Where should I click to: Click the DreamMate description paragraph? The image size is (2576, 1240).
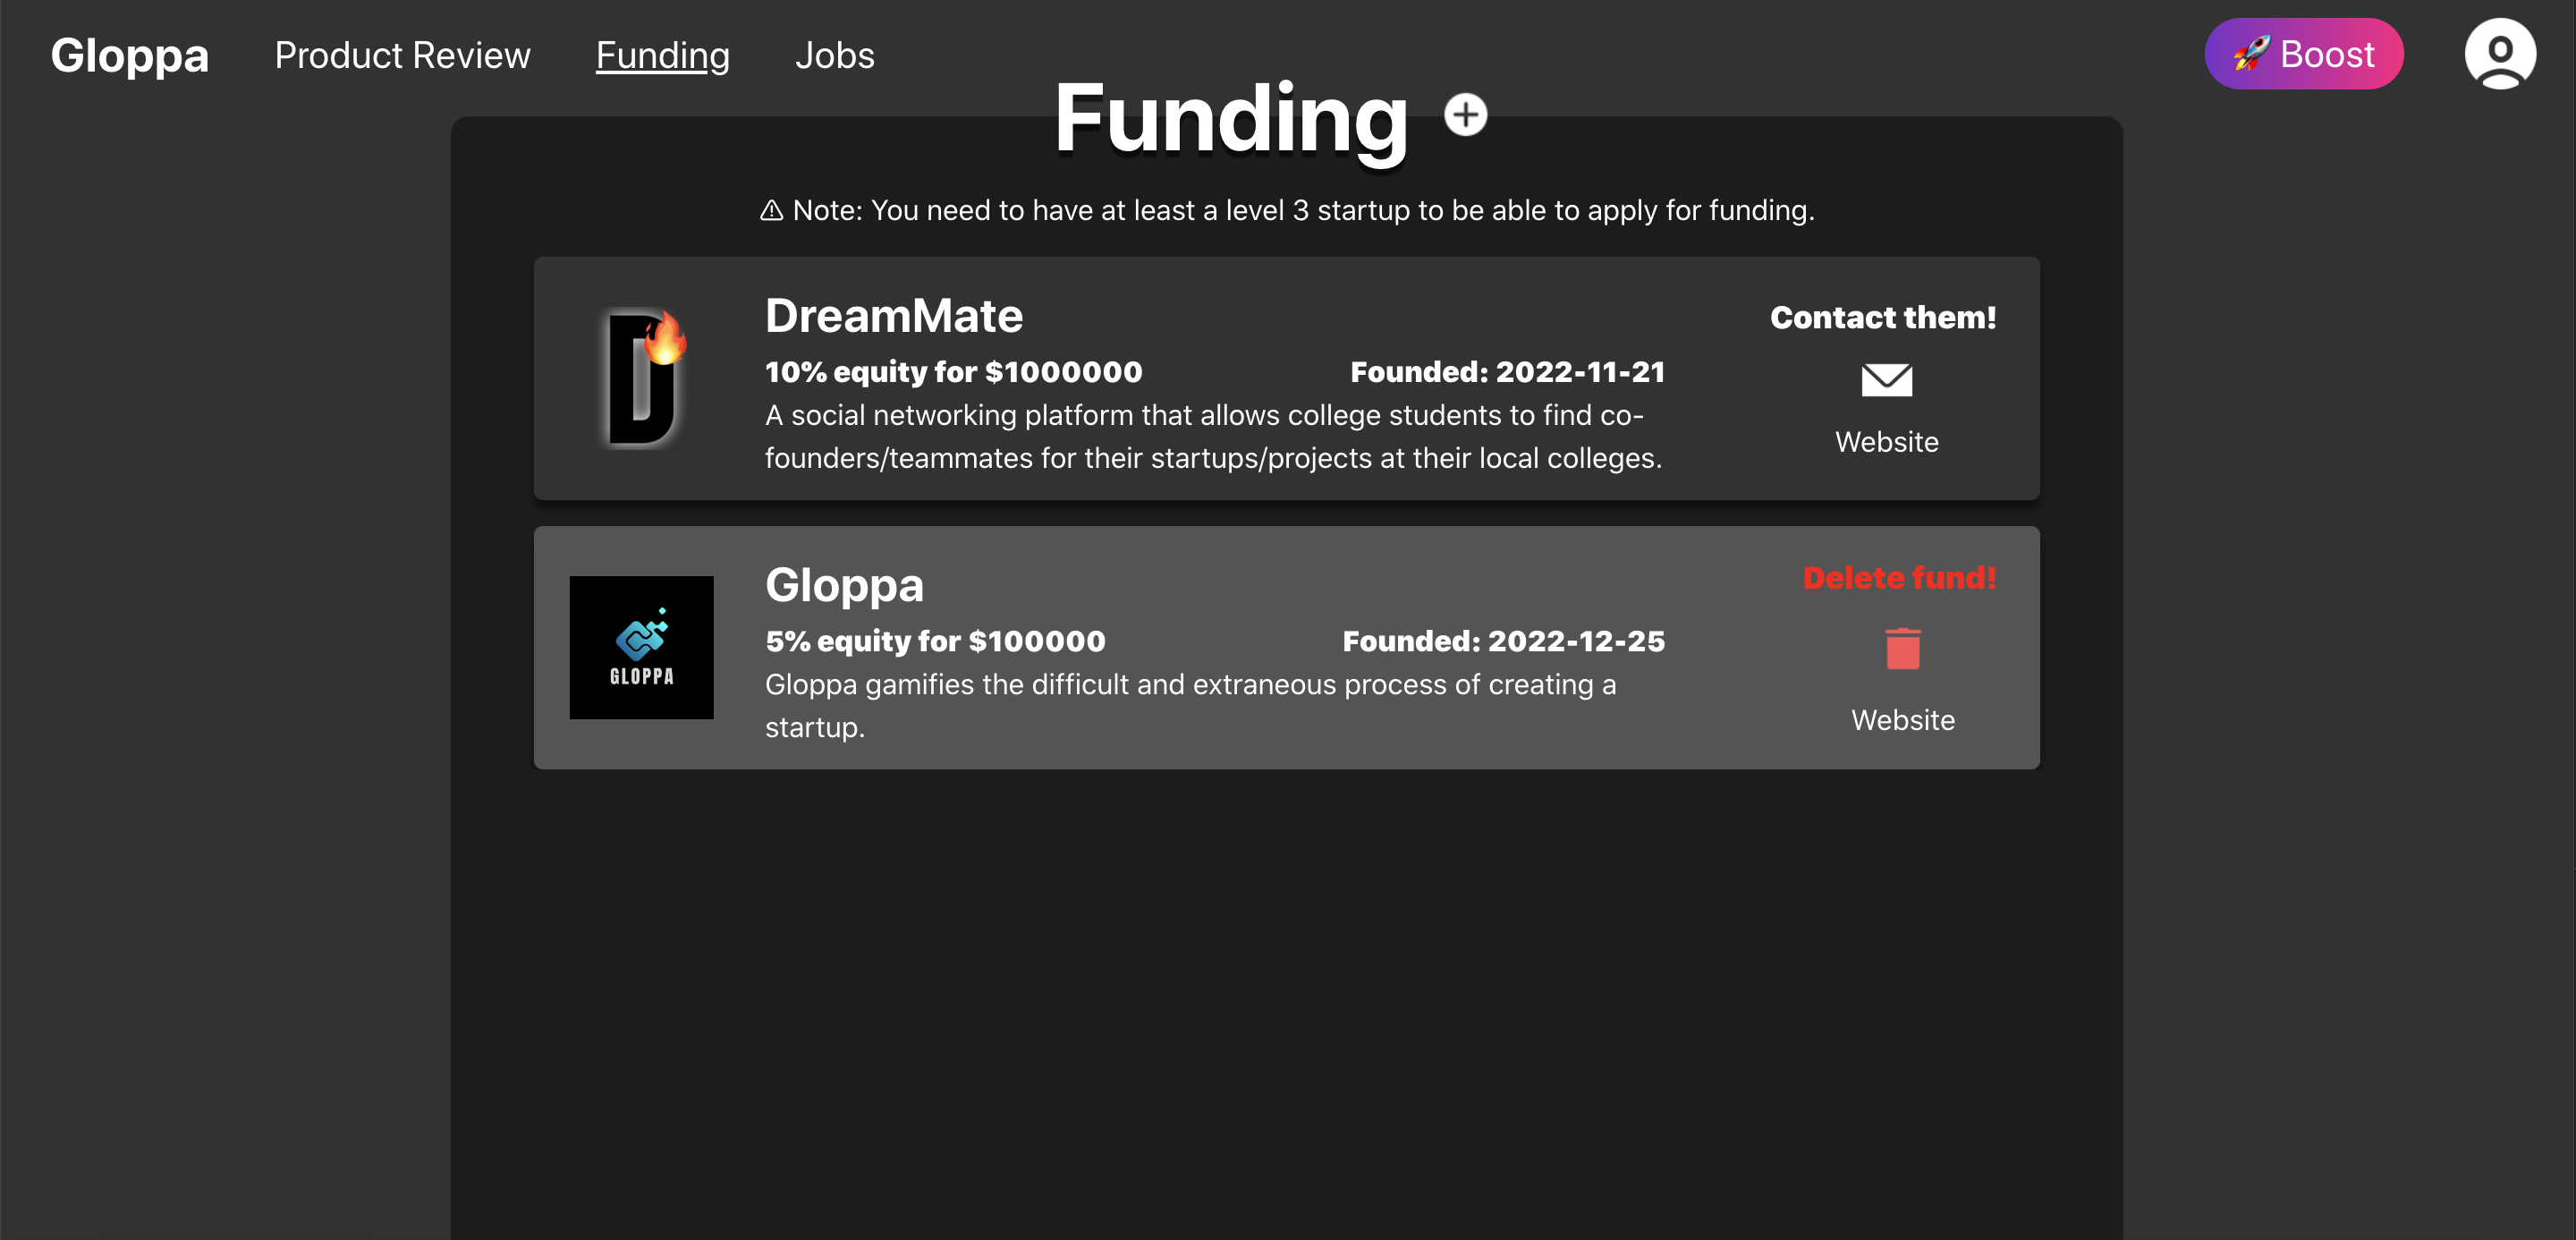click(x=1213, y=436)
